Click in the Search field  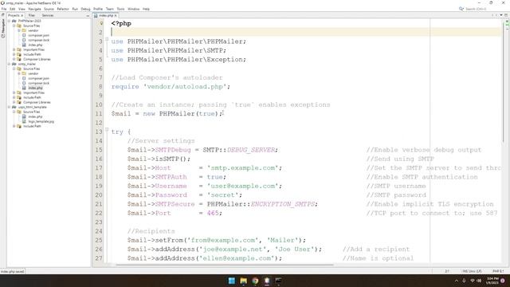click(x=476, y=9)
